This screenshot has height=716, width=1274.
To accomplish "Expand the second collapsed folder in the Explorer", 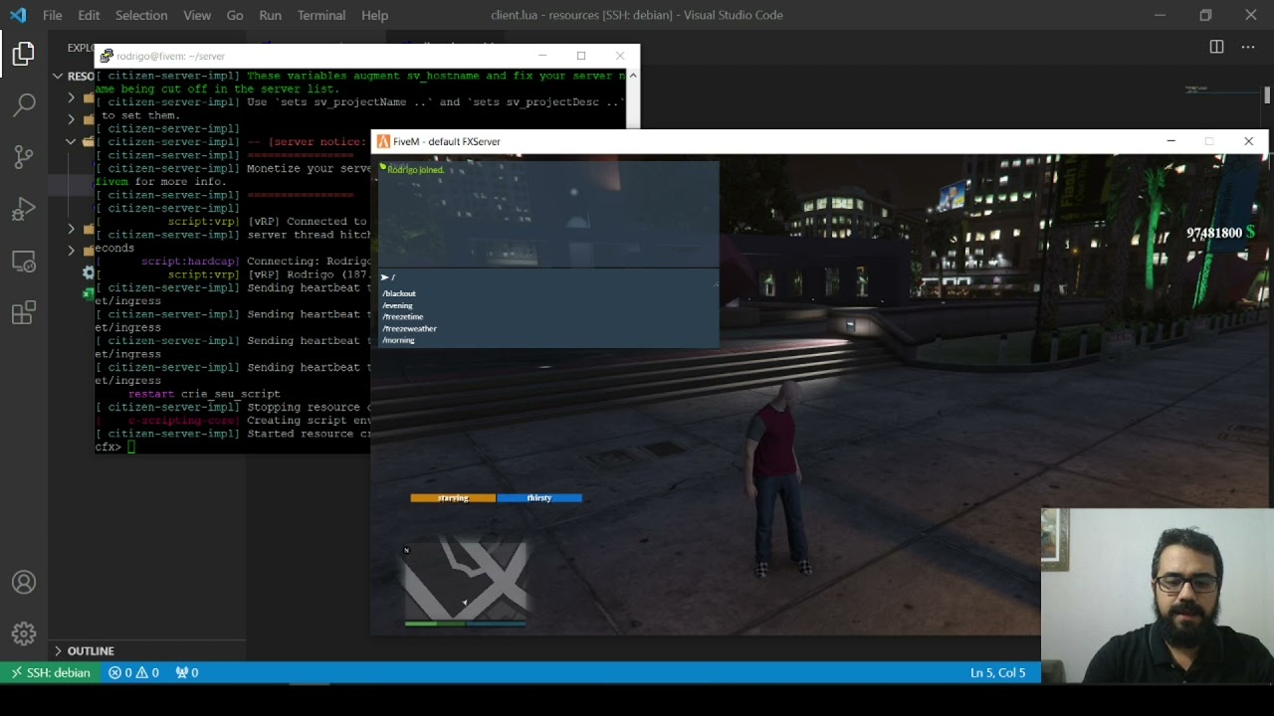I will [x=71, y=118].
